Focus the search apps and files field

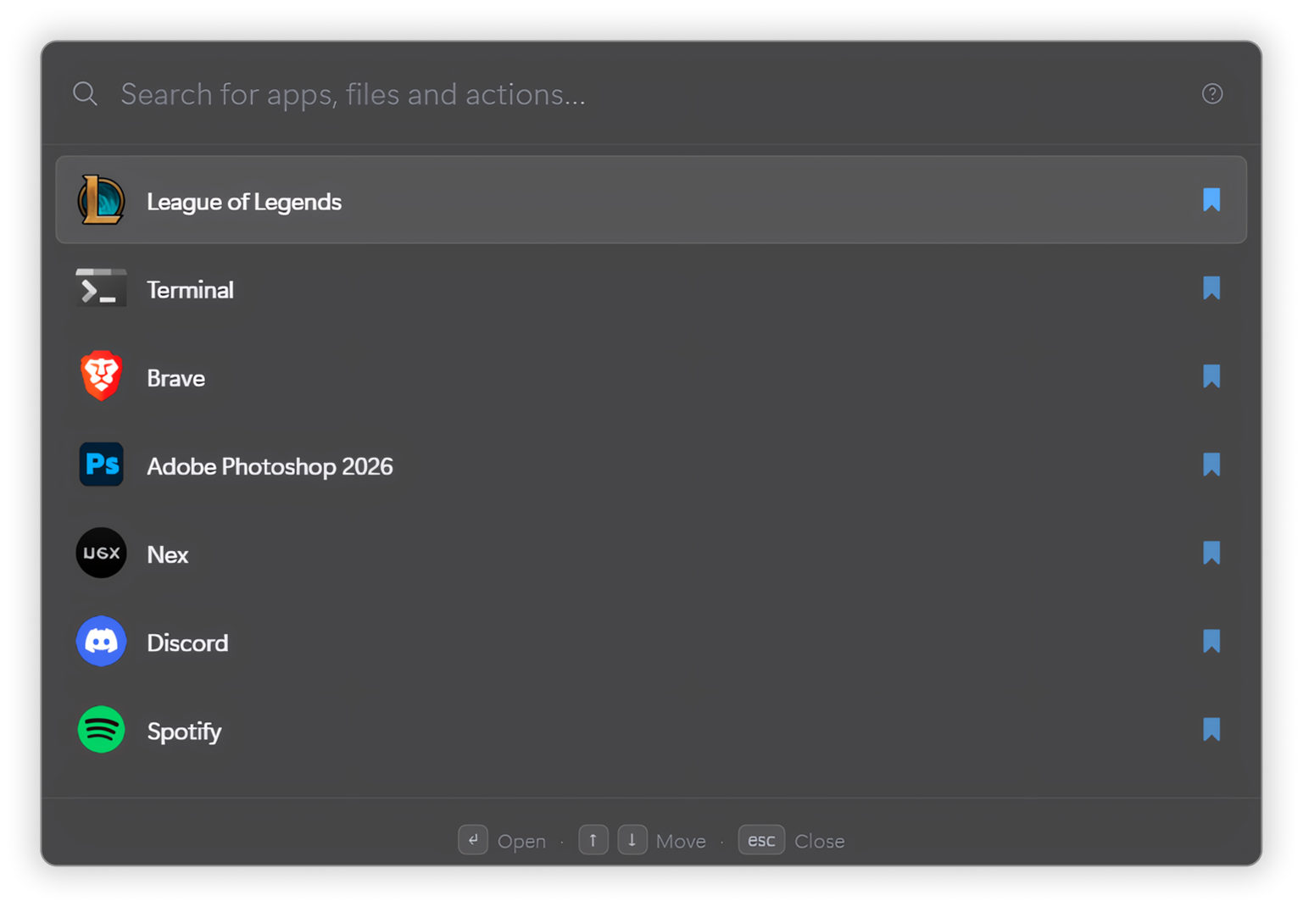click(x=653, y=93)
